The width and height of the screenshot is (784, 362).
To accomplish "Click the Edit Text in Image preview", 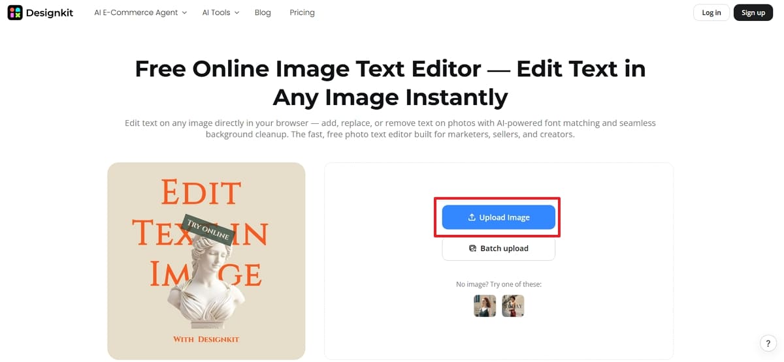I will point(206,261).
